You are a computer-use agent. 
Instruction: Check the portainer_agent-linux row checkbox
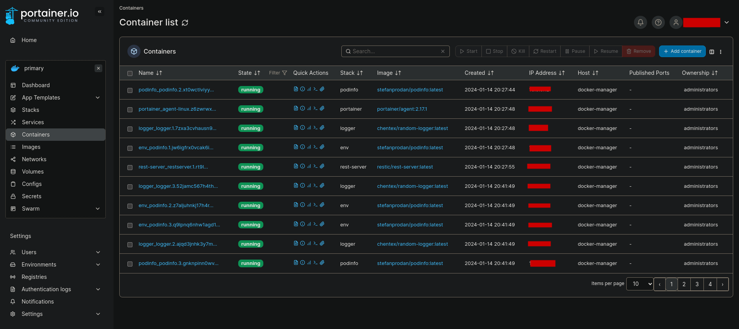pos(130,110)
